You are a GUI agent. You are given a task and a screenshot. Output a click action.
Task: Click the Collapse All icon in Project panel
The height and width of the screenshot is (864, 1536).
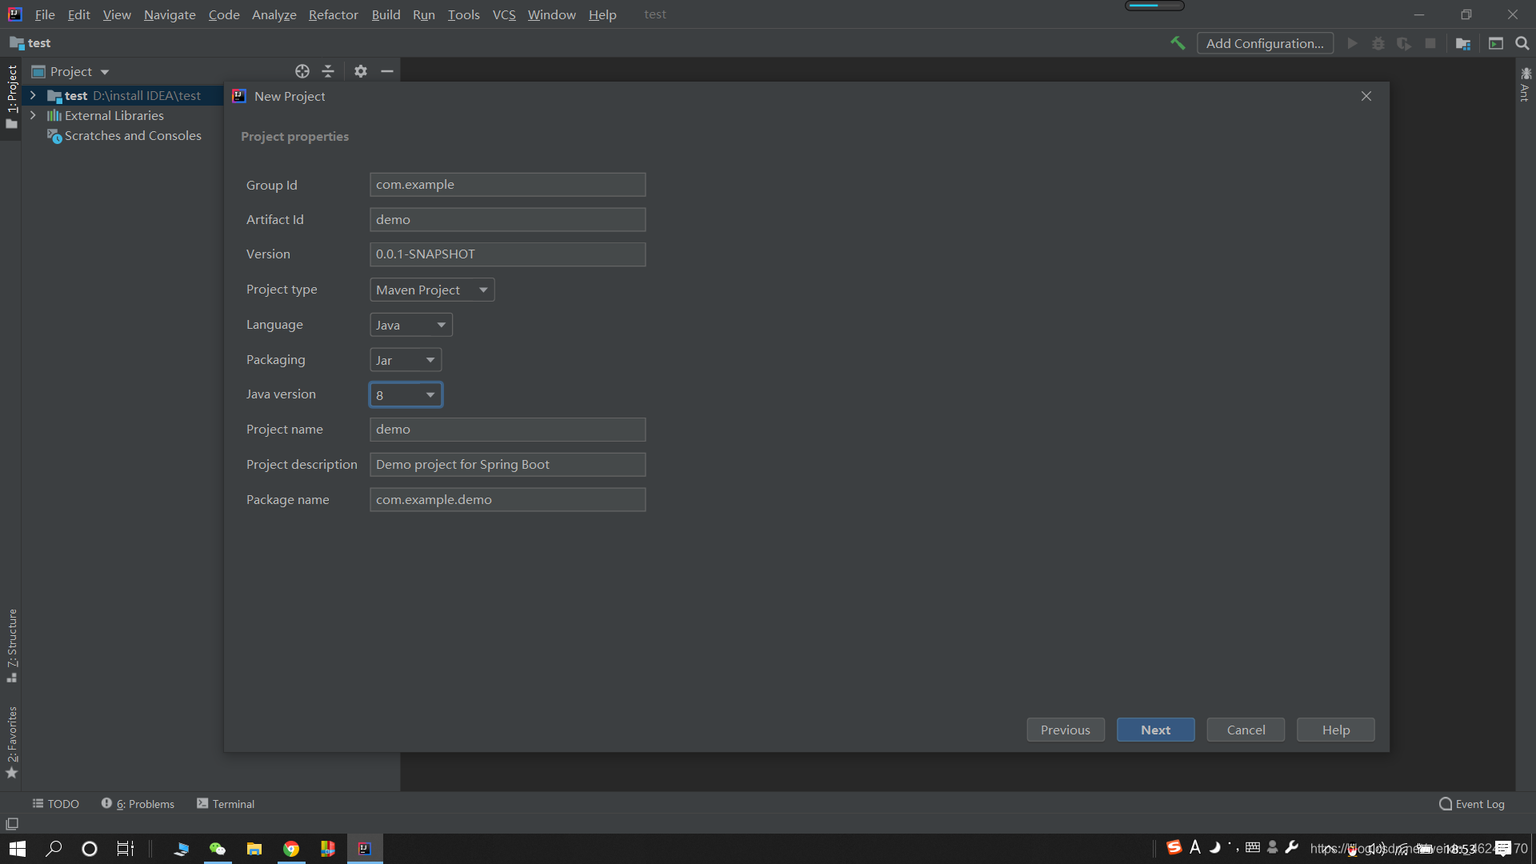pos(328,71)
